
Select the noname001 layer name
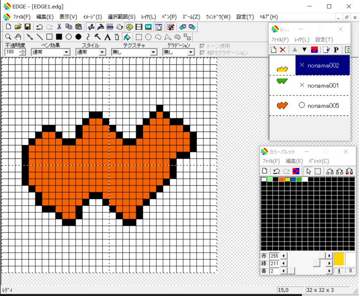[323, 85]
